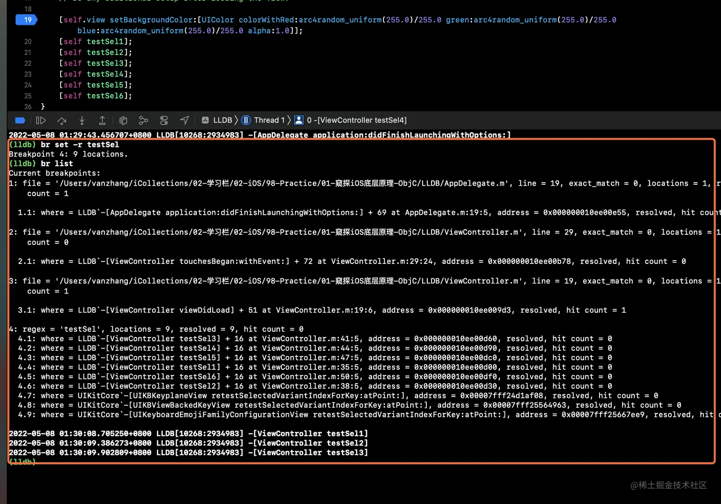Click the [self testSel6] code line
The height and width of the screenshot is (504, 721).
click(95, 96)
